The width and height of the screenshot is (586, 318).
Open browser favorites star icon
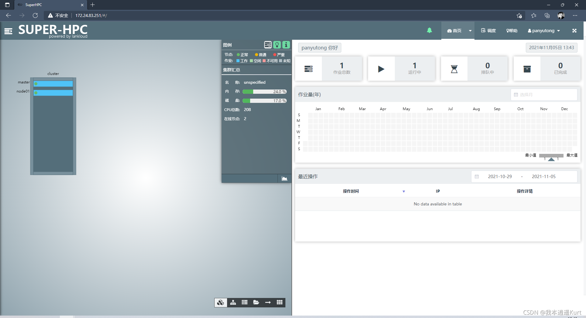pyautogui.click(x=534, y=15)
